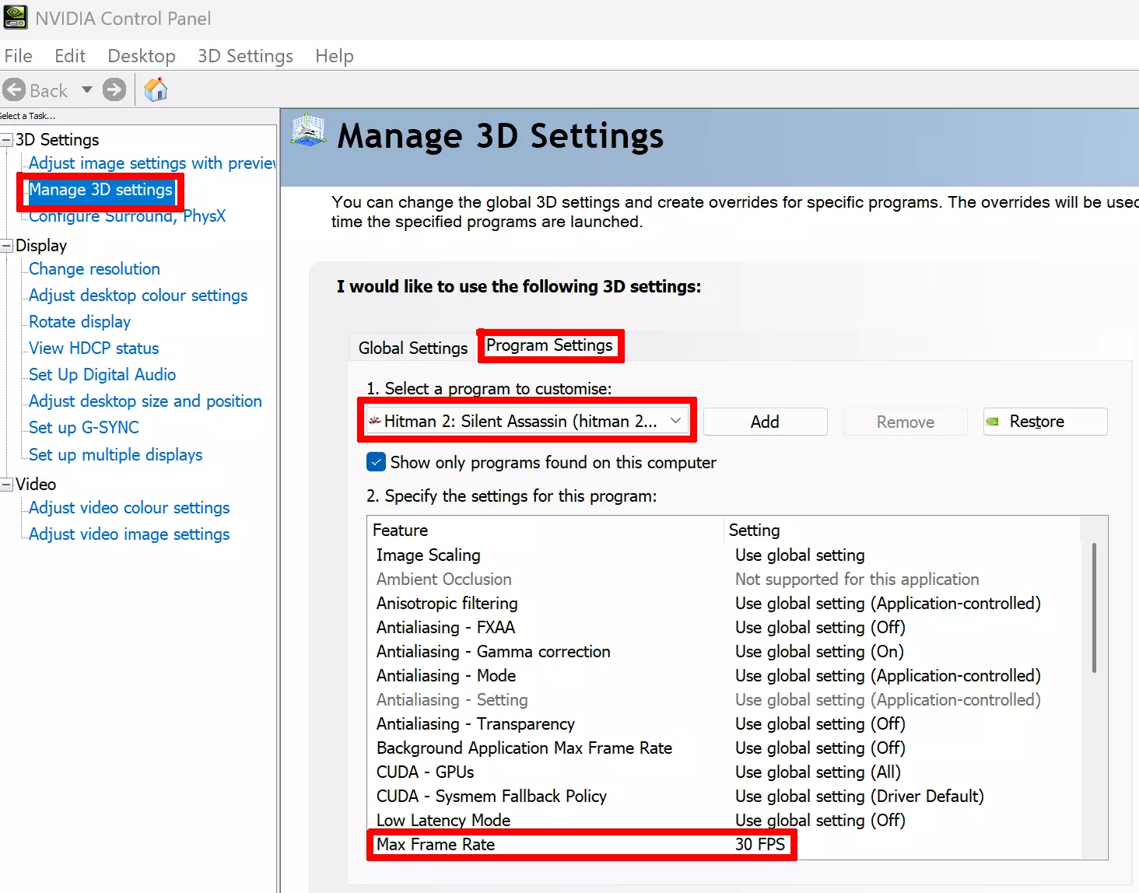Click Image Scaling's Use global setting value
The width and height of the screenshot is (1139, 893).
800,555
